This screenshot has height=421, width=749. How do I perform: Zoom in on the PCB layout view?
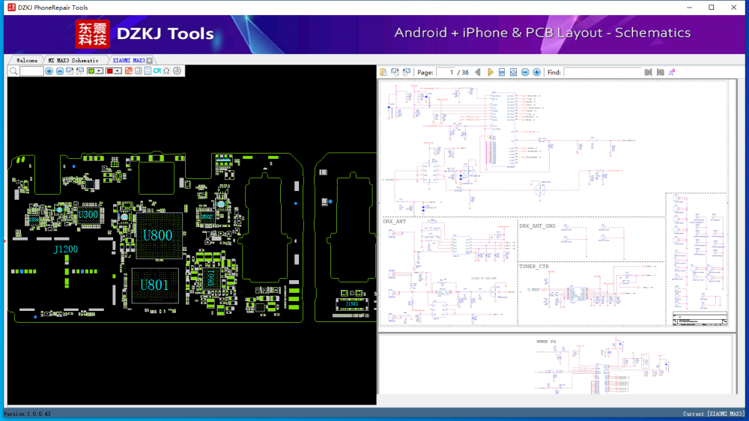pyautogui.click(x=49, y=71)
